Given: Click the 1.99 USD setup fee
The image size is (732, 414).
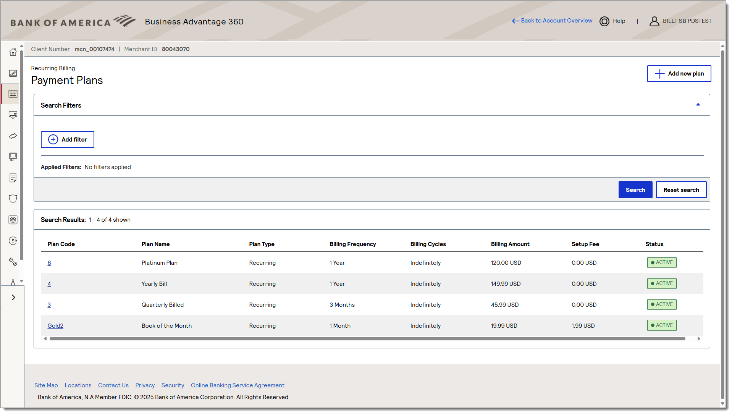Looking at the screenshot, I should [x=583, y=326].
